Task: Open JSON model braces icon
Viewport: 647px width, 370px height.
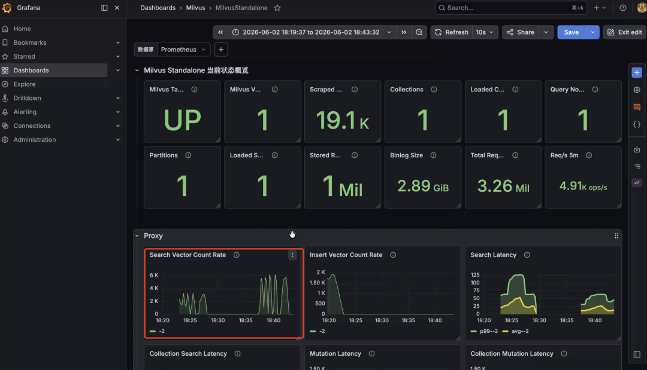Action: coord(637,124)
